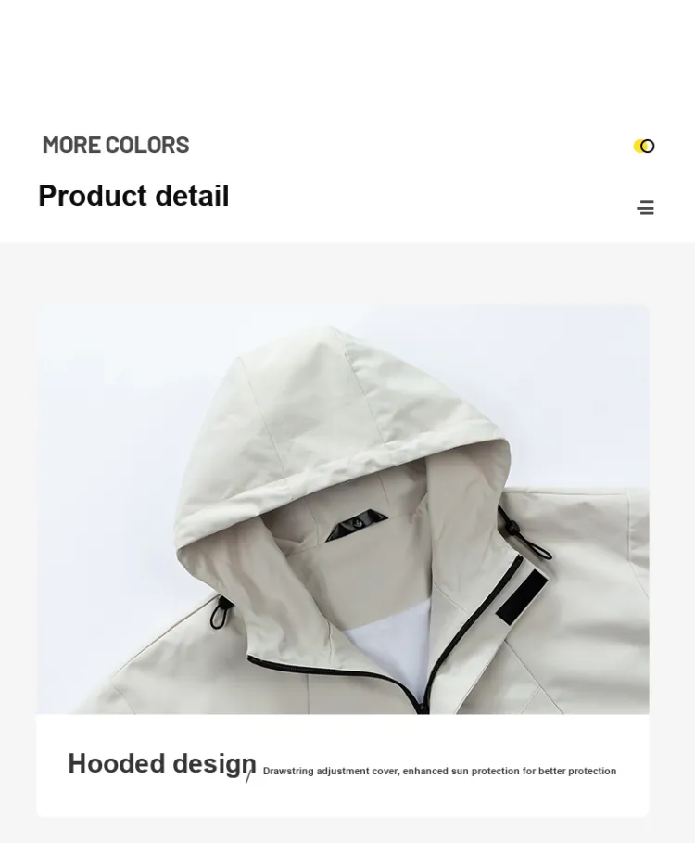
Task: Click the Drawstring adjustment cover description text
Action: [439, 771]
